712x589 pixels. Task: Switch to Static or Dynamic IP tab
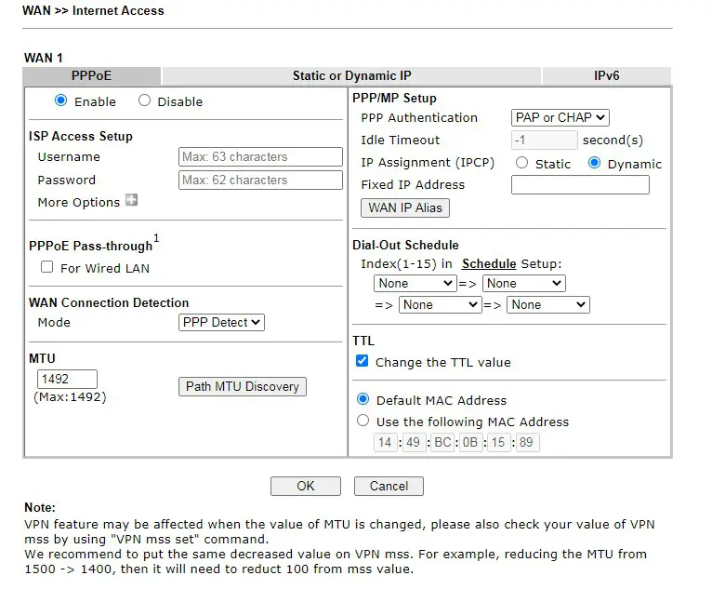pyautogui.click(x=351, y=76)
